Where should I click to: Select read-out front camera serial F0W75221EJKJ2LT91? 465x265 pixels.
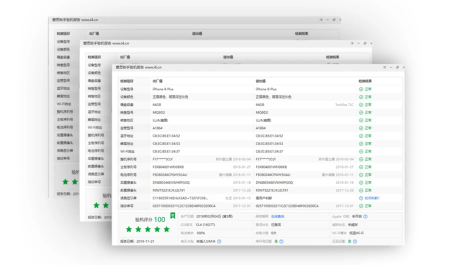click(x=271, y=190)
